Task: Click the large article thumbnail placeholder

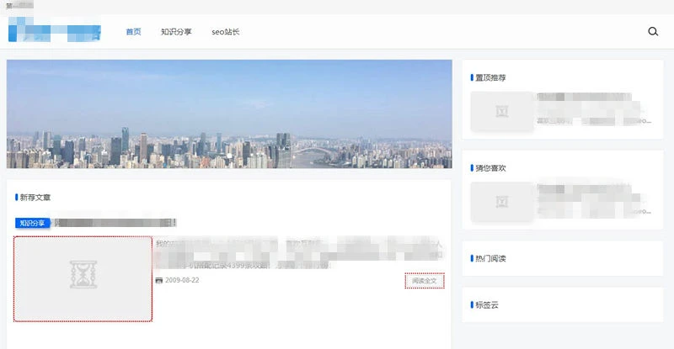Action: click(83, 278)
